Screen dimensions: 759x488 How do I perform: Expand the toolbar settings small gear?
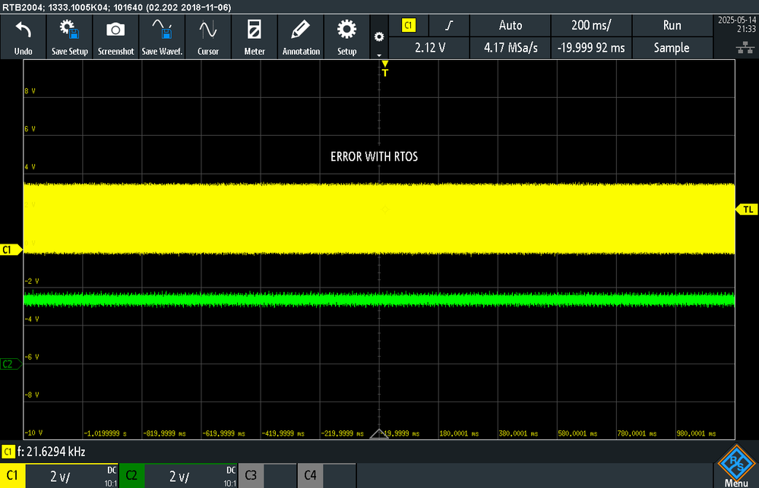tap(379, 37)
